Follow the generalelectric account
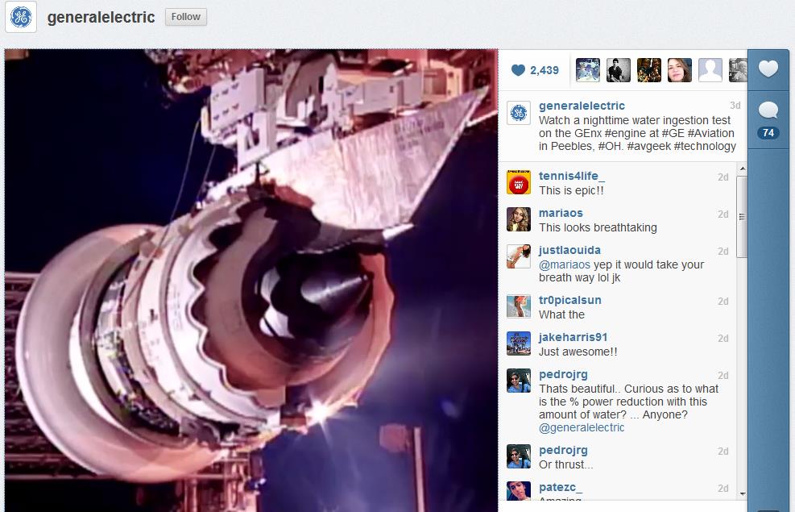This screenshot has width=795, height=512. 185,17
